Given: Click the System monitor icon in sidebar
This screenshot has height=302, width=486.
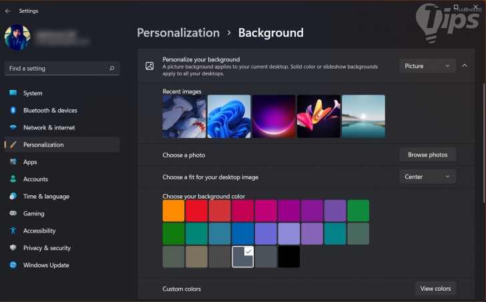Looking at the screenshot, I should (13, 93).
